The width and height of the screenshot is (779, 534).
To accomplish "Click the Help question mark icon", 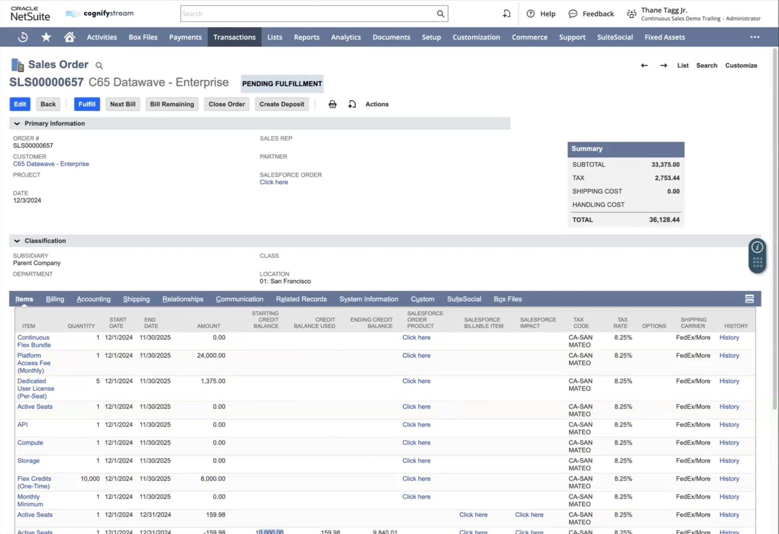I will click(x=530, y=14).
